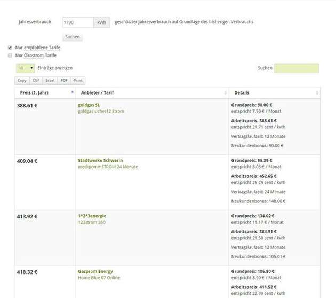Screen dimensions: 336x298
Task: Export table with the CSV button
Action: coord(36,81)
